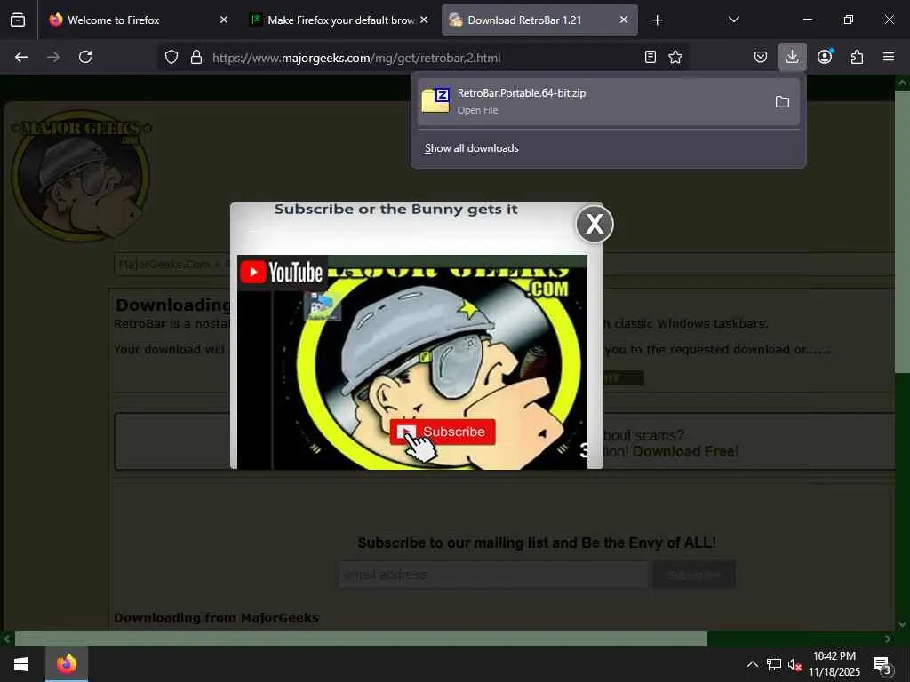Close the Welcome to Firefox tab
This screenshot has width=910, height=682.
(224, 20)
